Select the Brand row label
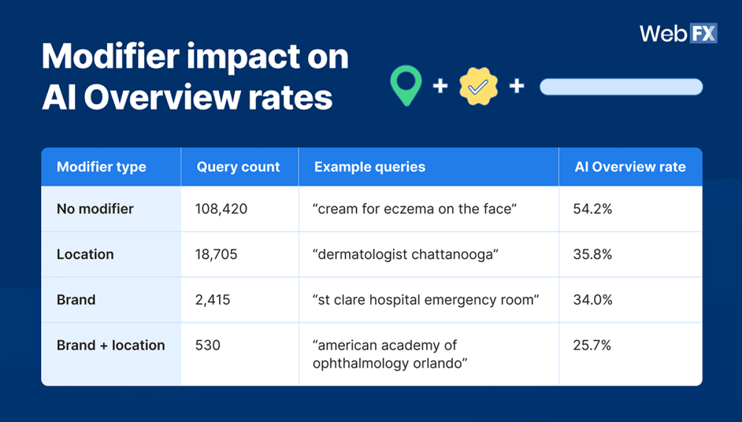This screenshot has height=422, width=742. 76,300
